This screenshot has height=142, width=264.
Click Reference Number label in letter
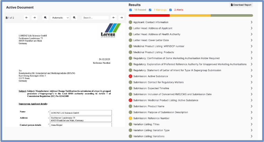(102, 63)
